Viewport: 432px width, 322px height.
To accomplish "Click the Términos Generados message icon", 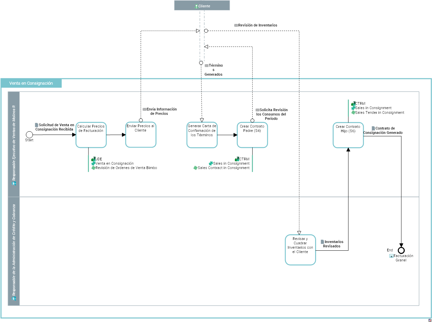I will click(206, 66).
